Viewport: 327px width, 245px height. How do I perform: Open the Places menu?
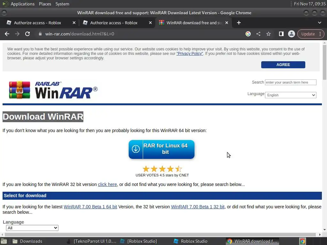tap(45, 4)
